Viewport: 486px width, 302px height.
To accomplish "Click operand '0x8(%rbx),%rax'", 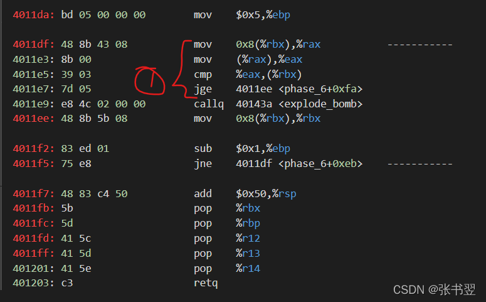I will coord(278,44).
